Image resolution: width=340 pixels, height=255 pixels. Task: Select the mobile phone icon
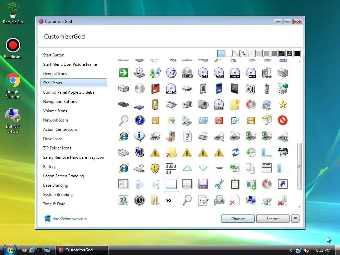pyautogui.click(x=267, y=89)
